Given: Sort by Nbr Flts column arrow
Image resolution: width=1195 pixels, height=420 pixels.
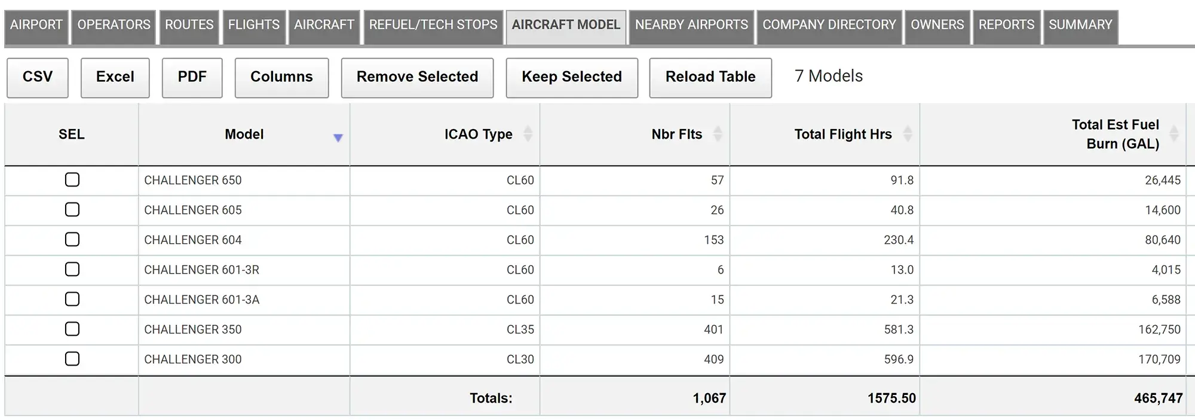Looking at the screenshot, I should (719, 134).
